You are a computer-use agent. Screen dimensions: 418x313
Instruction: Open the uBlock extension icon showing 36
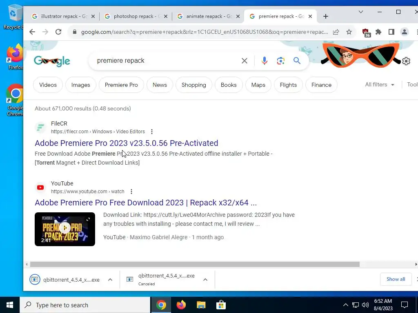(x=366, y=33)
